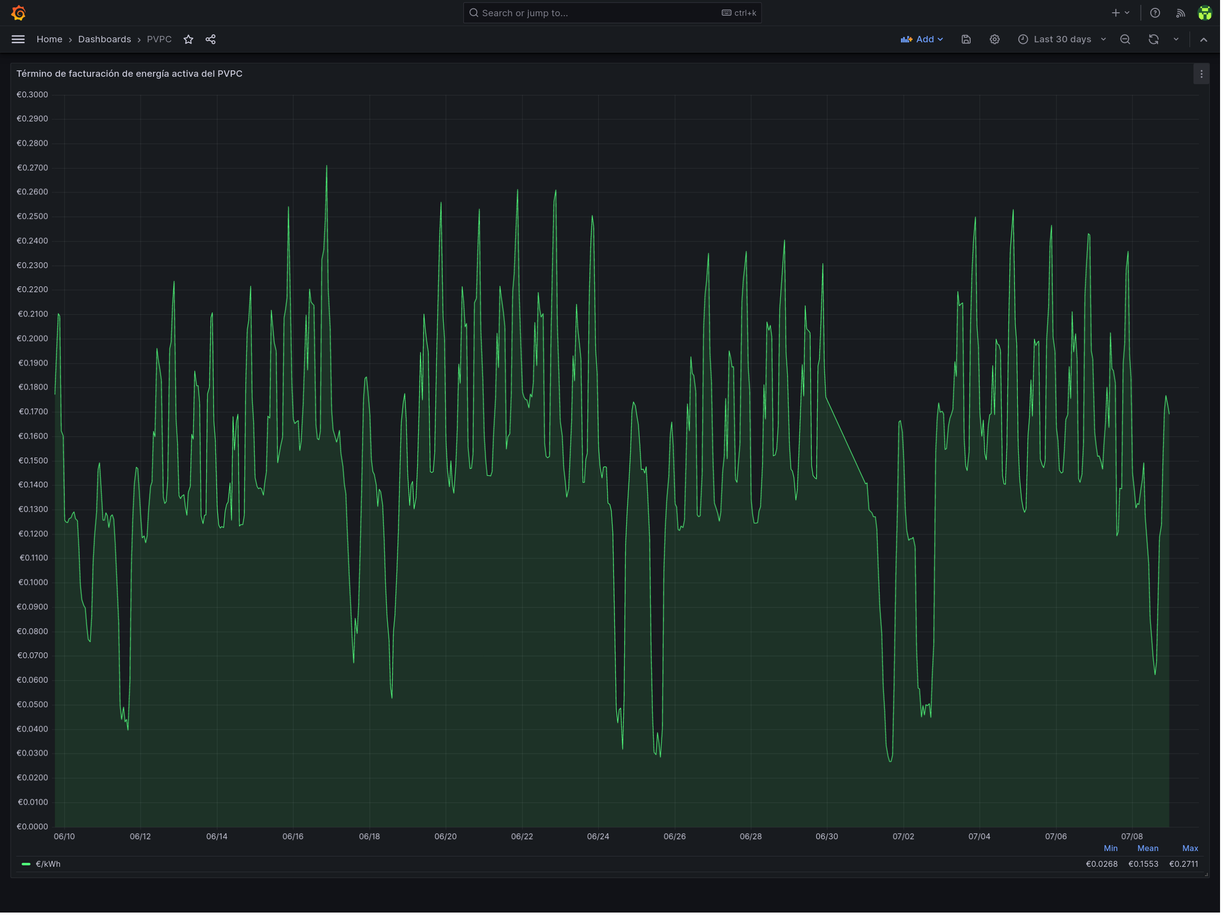Click the Search or jump to field
The image size is (1223, 915).
612,13
